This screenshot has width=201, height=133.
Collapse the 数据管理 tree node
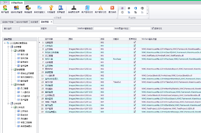point(12,70)
